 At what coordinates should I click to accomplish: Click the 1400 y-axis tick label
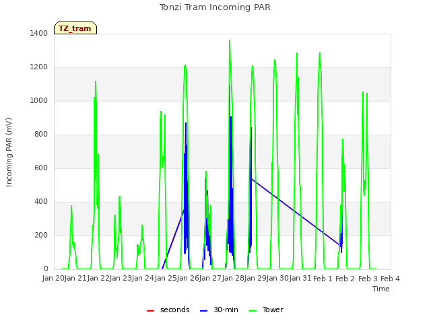click(x=39, y=33)
